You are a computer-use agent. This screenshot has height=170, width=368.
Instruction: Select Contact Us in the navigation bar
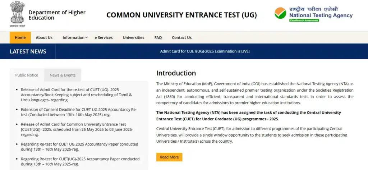pyautogui.click(x=181, y=38)
